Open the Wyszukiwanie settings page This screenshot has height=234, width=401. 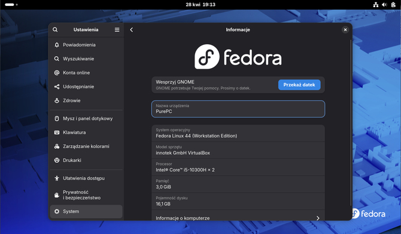coord(86,59)
